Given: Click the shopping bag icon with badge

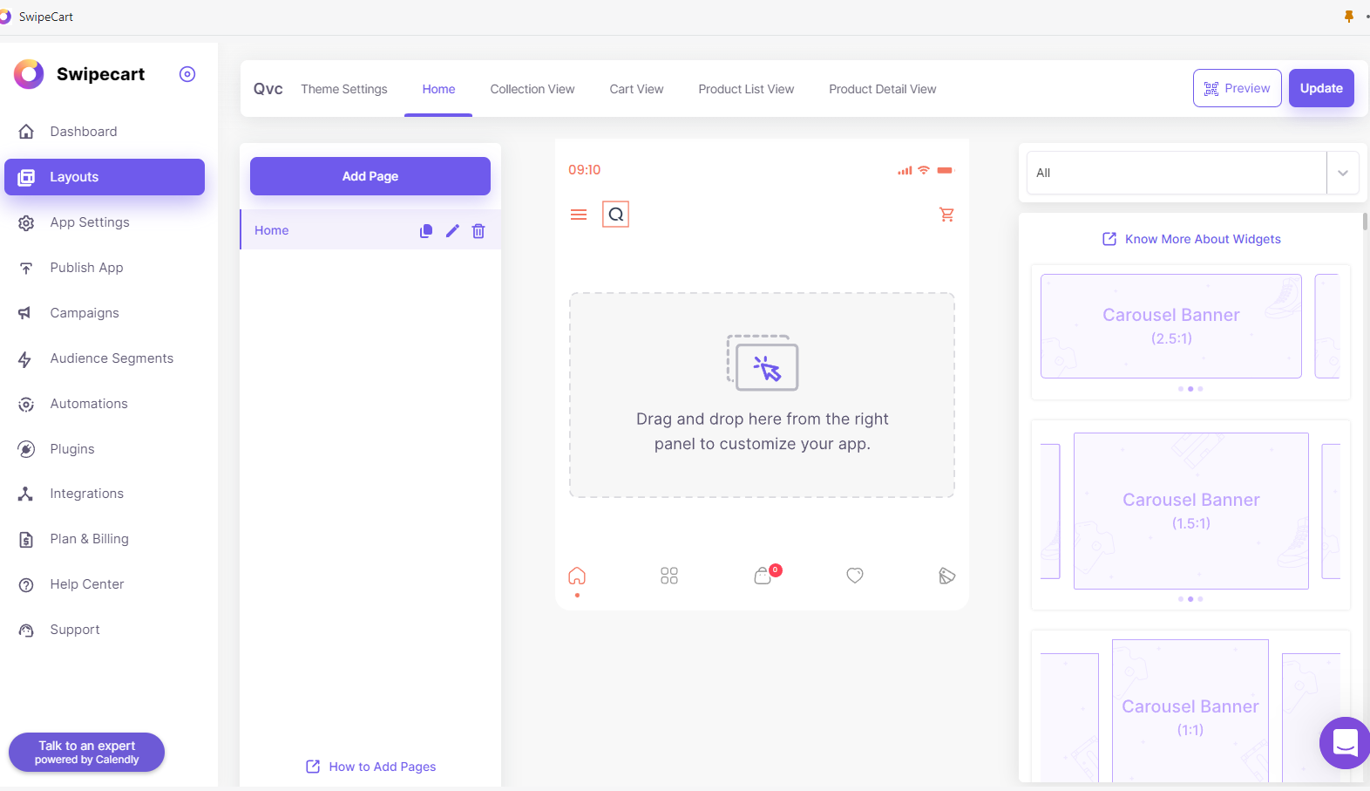Looking at the screenshot, I should point(763,576).
